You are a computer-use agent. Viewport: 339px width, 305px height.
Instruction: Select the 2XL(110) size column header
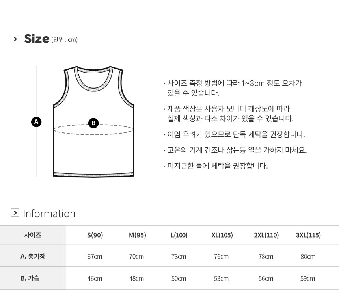[x=266, y=236]
